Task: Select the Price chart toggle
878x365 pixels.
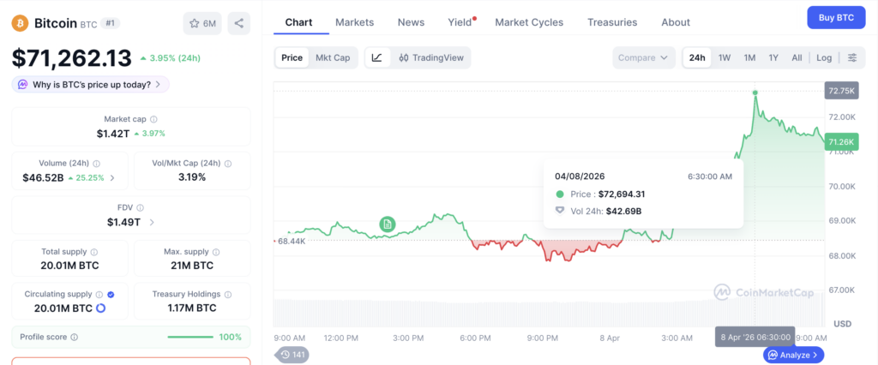Action: 292,57
